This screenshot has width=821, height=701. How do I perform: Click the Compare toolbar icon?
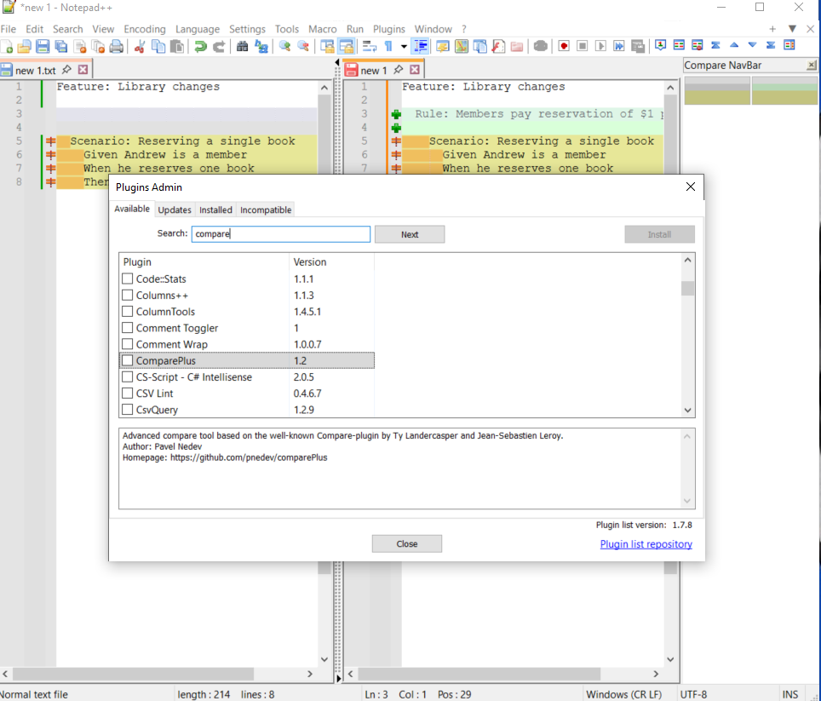pyautogui.click(x=679, y=45)
